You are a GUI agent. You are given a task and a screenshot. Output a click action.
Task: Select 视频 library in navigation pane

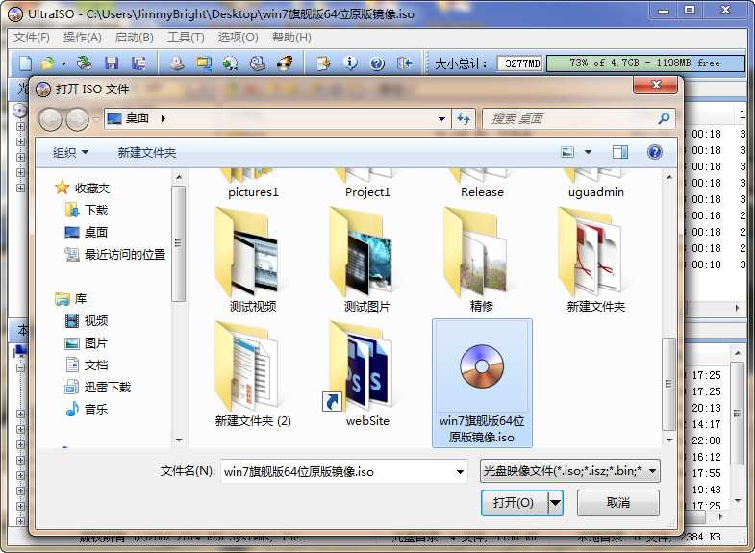86,320
